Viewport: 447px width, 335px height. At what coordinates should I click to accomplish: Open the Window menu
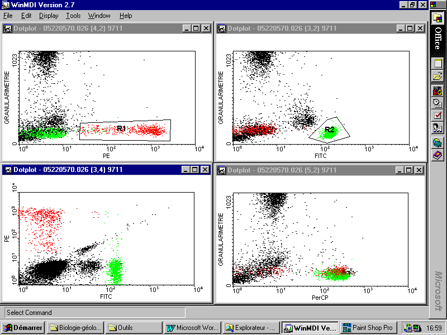click(99, 16)
